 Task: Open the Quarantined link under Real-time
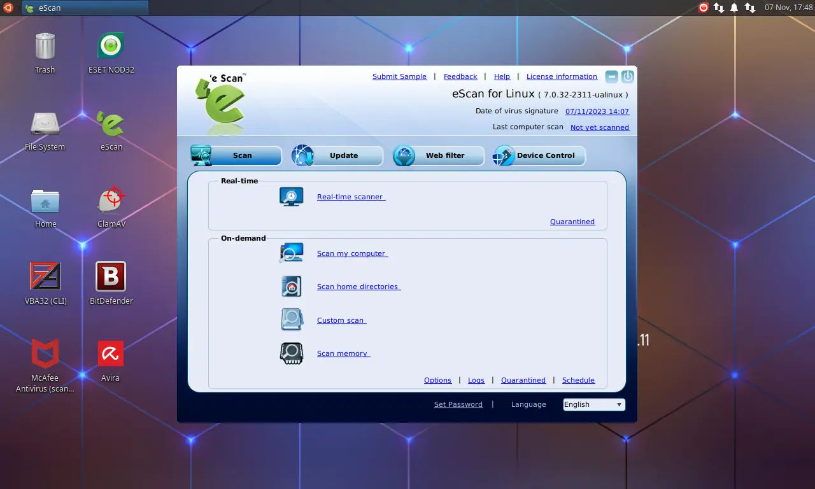572,222
